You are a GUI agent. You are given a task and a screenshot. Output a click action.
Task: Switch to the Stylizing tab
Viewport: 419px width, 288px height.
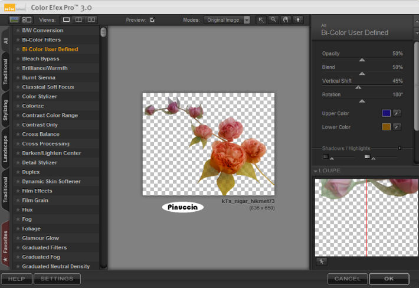click(x=6, y=110)
